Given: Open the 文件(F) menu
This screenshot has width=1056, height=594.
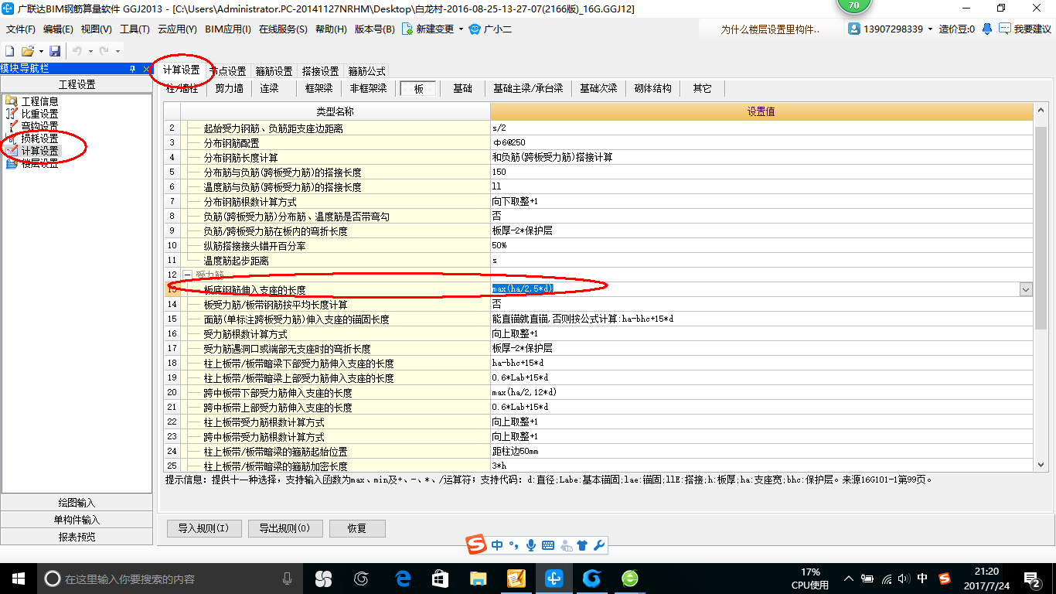Looking at the screenshot, I should tap(21, 29).
